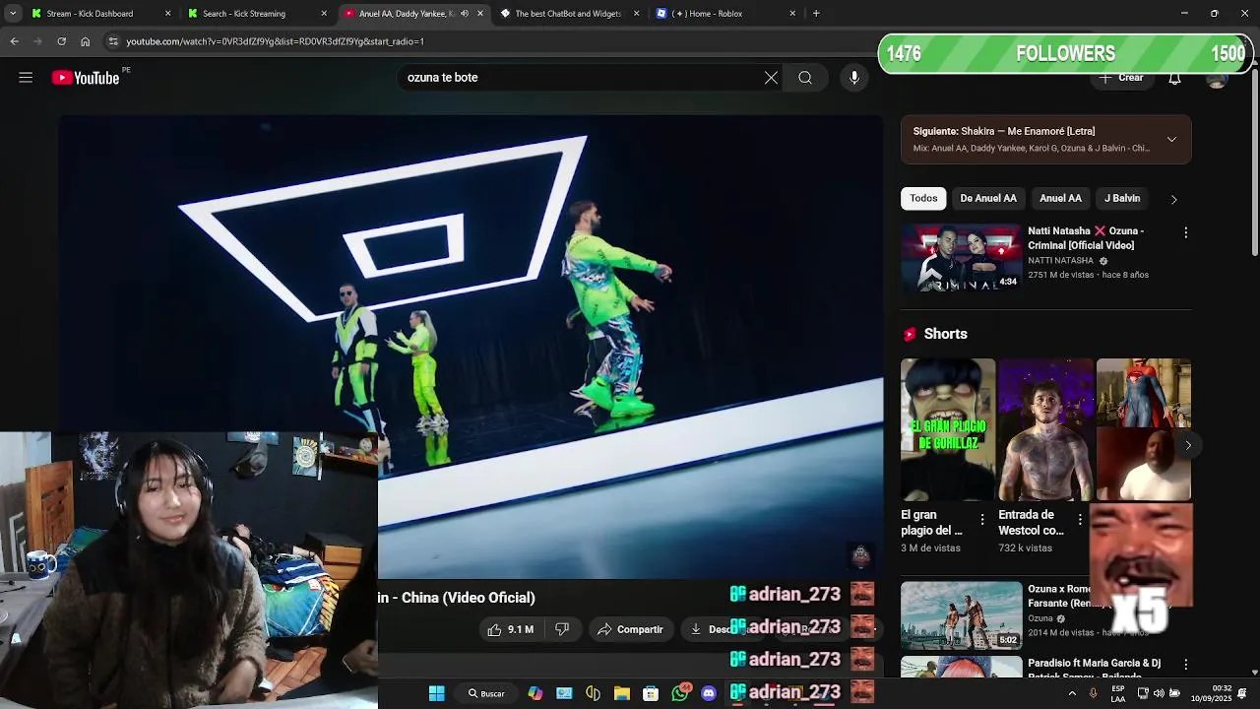1260x709 pixels.
Task: Select the J Balvin filter chip
Action: click(x=1122, y=199)
